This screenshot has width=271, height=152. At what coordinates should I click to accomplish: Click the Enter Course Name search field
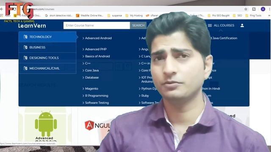[x=97, y=25]
